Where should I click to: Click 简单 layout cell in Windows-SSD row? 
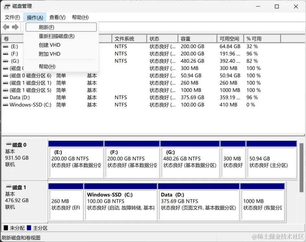pyautogui.click(x=61, y=105)
